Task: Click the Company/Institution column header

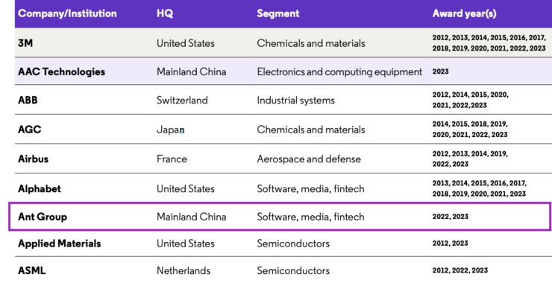Action: pos(67,13)
